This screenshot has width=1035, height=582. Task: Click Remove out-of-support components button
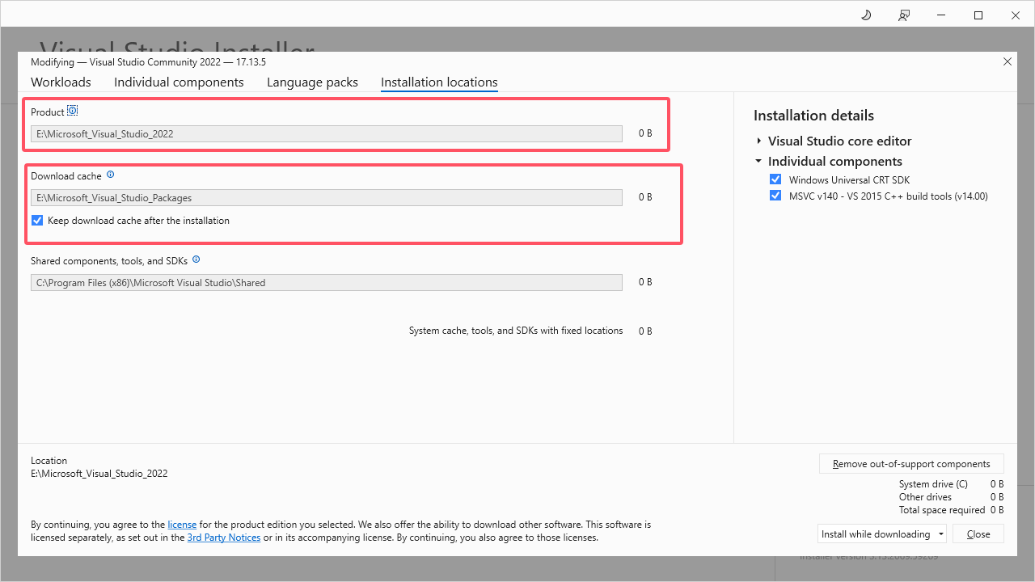point(911,464)
